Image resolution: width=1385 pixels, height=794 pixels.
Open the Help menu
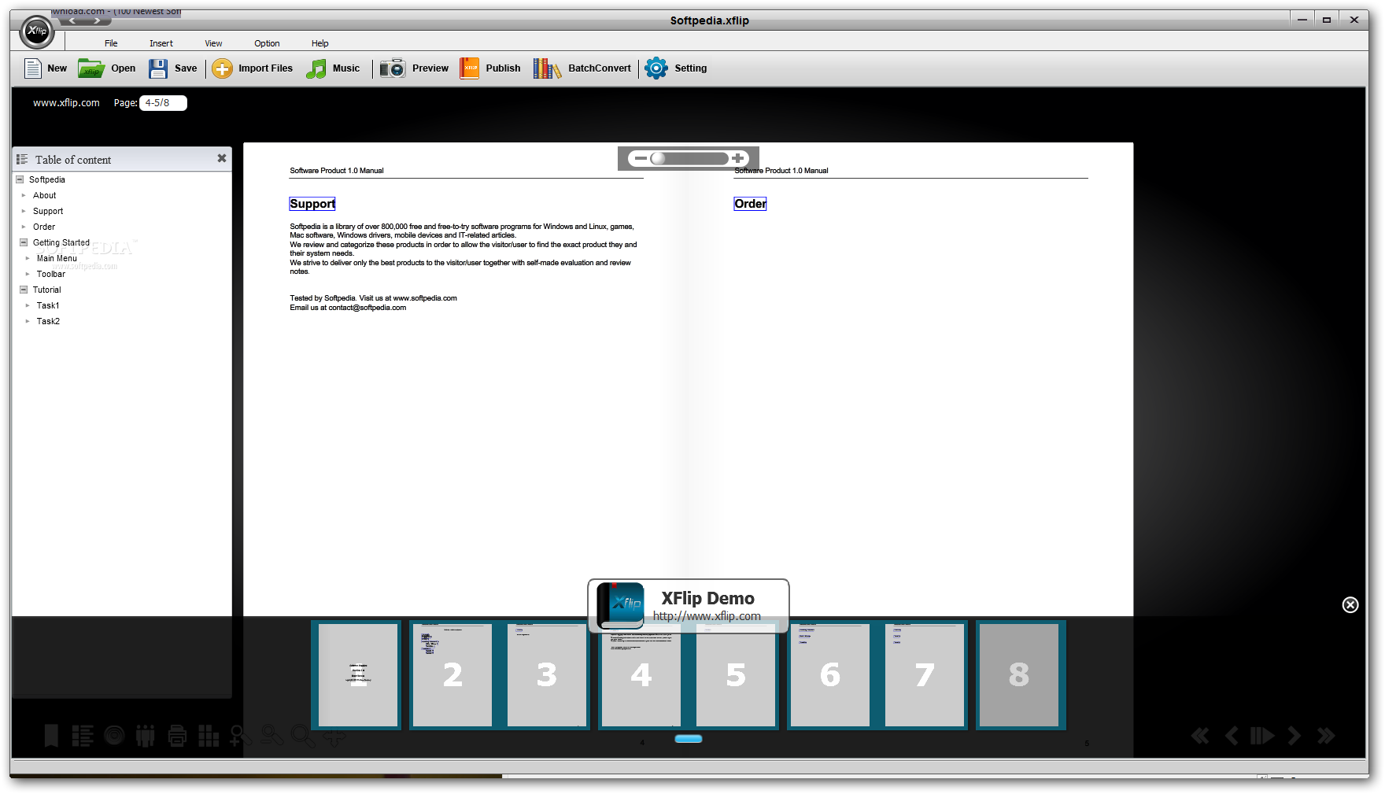click(319, 43)
